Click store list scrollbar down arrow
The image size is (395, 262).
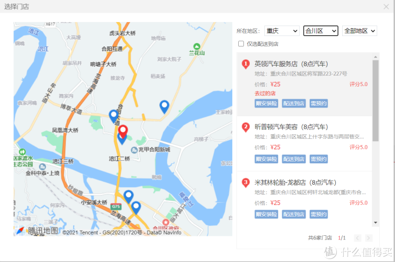point(375,222)
